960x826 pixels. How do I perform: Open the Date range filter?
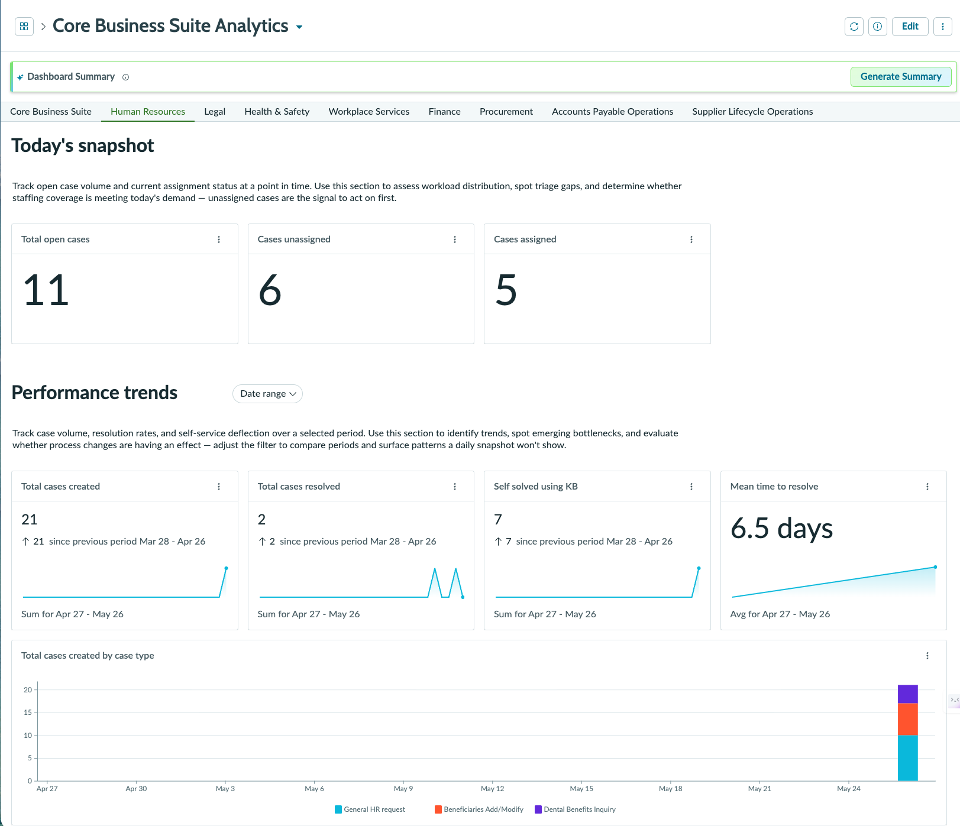click(267, 394)
